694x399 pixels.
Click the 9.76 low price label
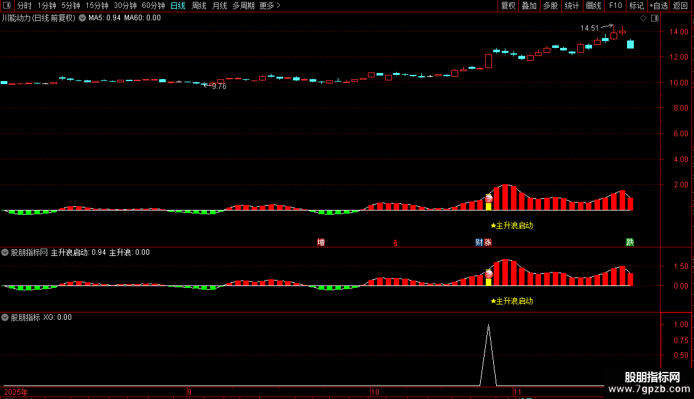(219, 87)
